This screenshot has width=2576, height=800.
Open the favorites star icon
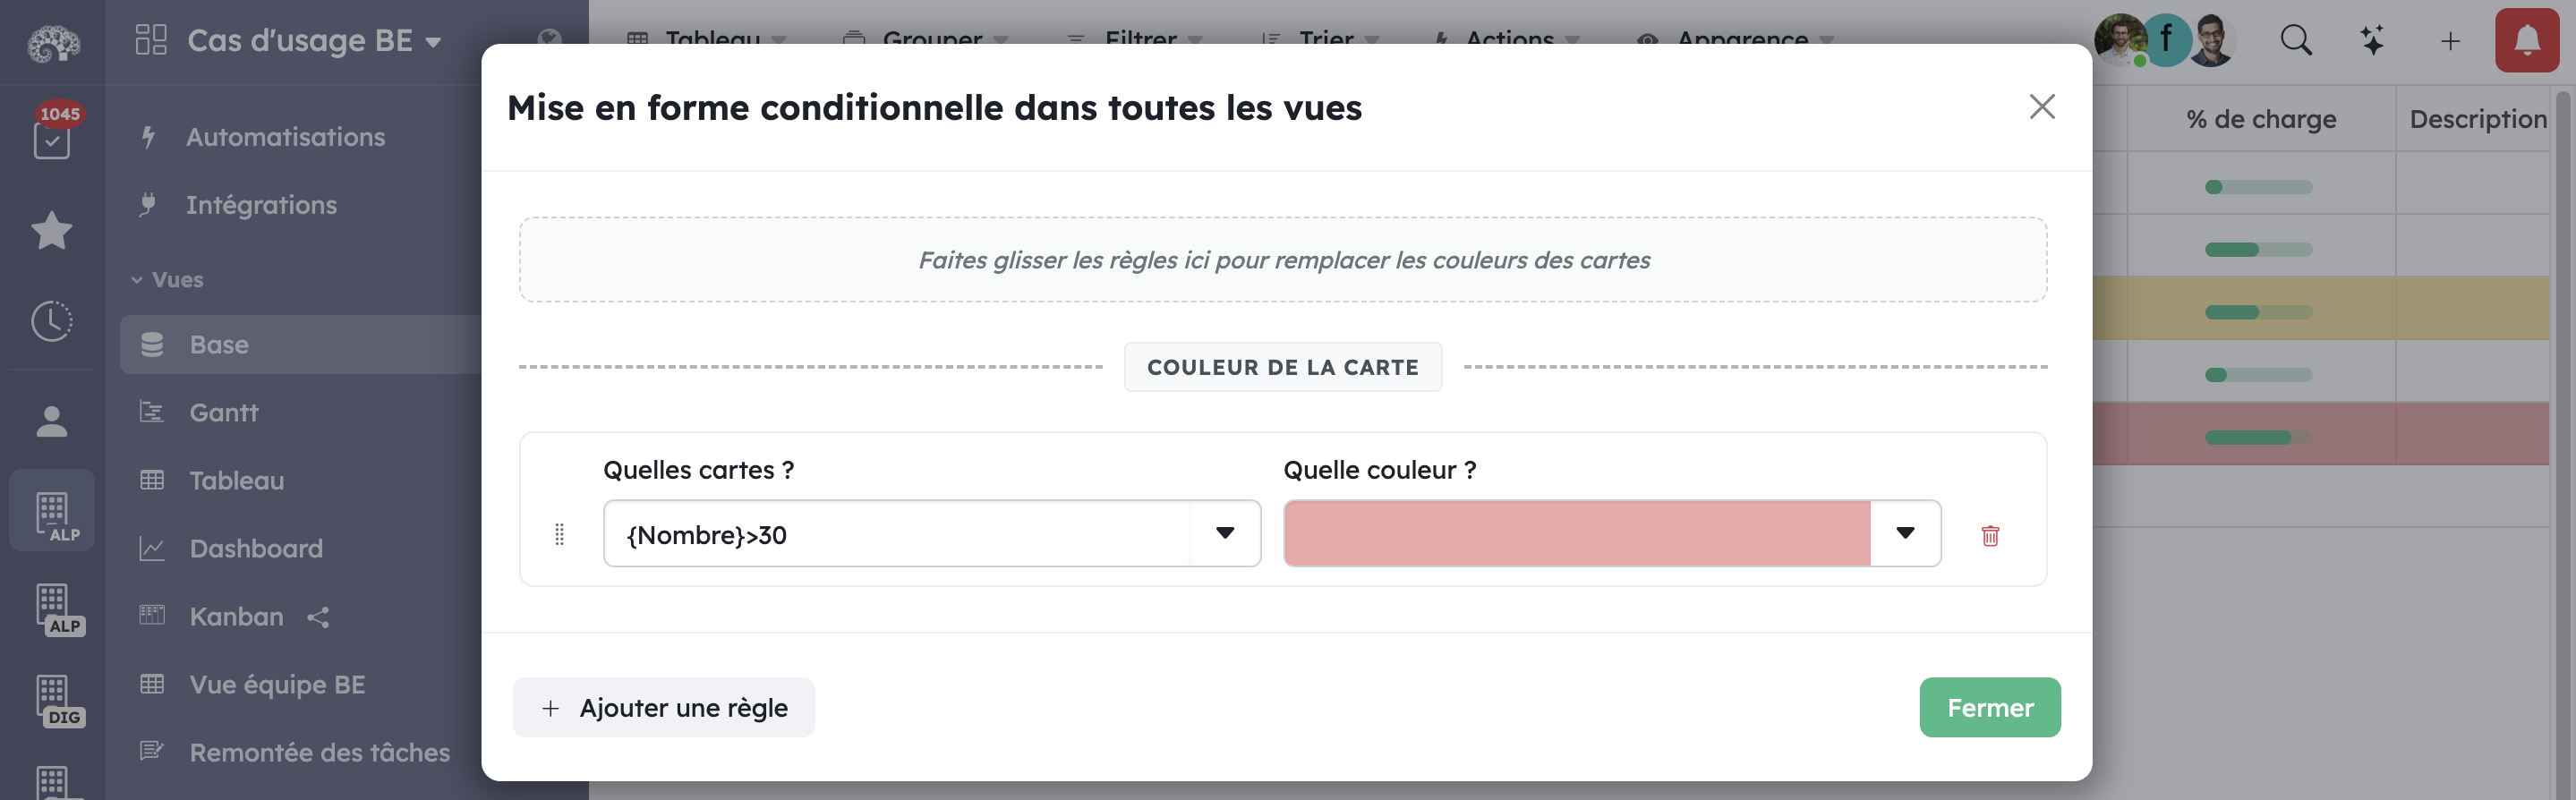pos(51,232)
